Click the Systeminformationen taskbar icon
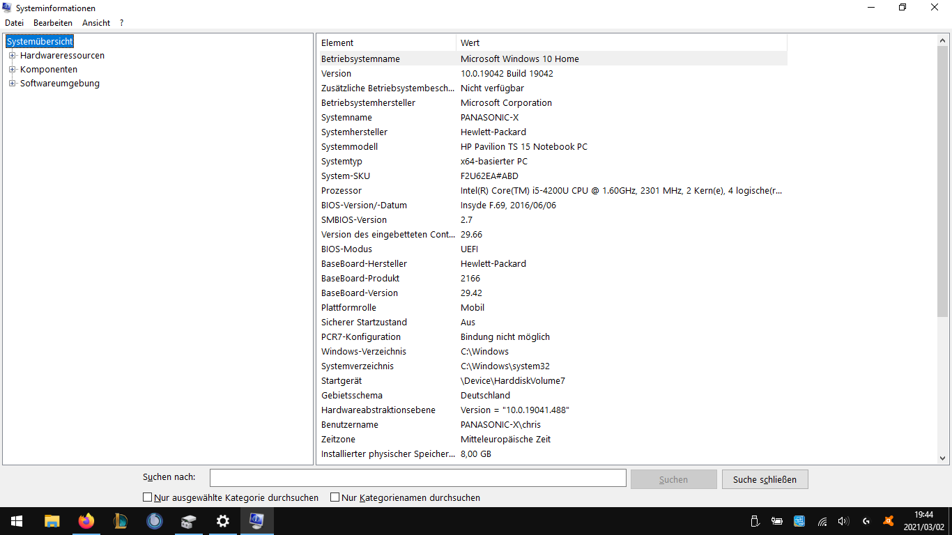 257,521
